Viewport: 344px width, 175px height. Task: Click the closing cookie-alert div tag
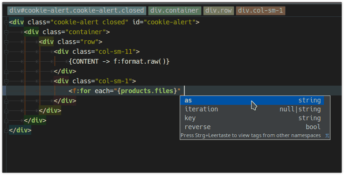(x=20, y=130)
